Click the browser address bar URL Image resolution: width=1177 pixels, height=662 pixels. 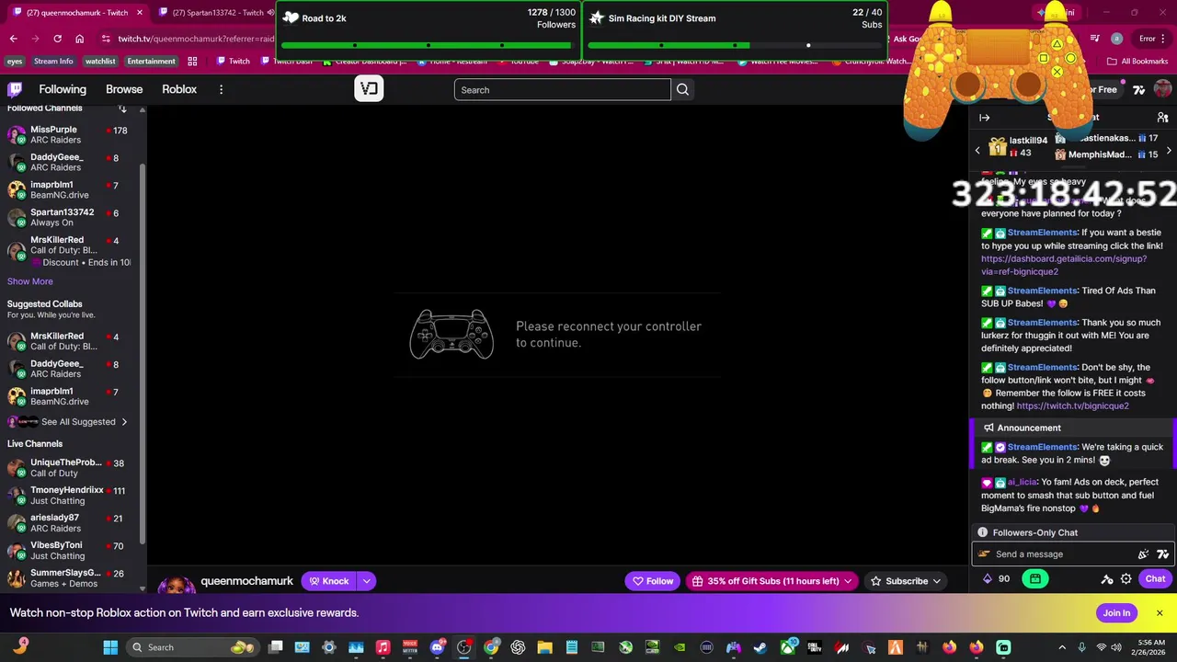(197, 39)
